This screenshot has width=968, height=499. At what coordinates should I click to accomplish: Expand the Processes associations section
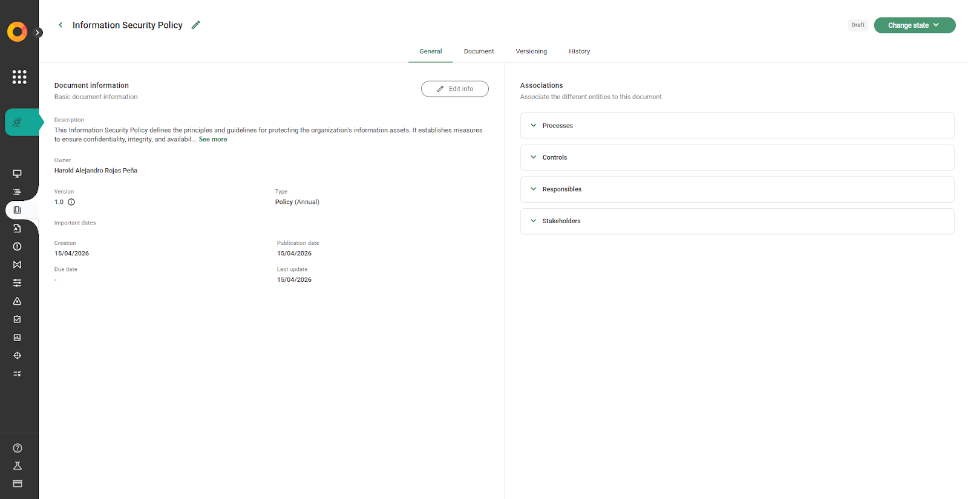(737, 126)
